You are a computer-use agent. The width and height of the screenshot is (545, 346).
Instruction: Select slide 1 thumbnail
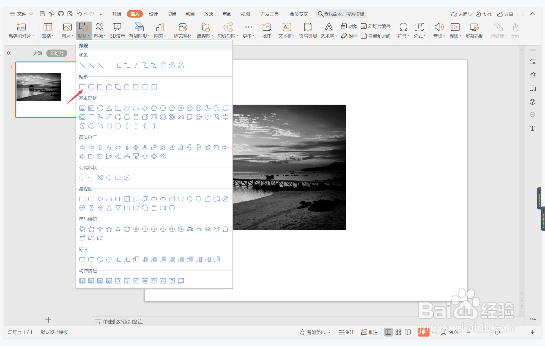click(46, 90)
